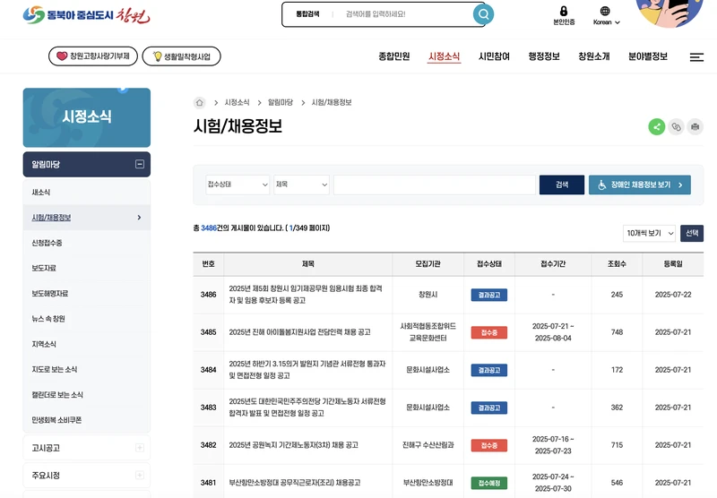Open the 접수상태 filter dropdown

pyautogui.click(x=238, y=185)
